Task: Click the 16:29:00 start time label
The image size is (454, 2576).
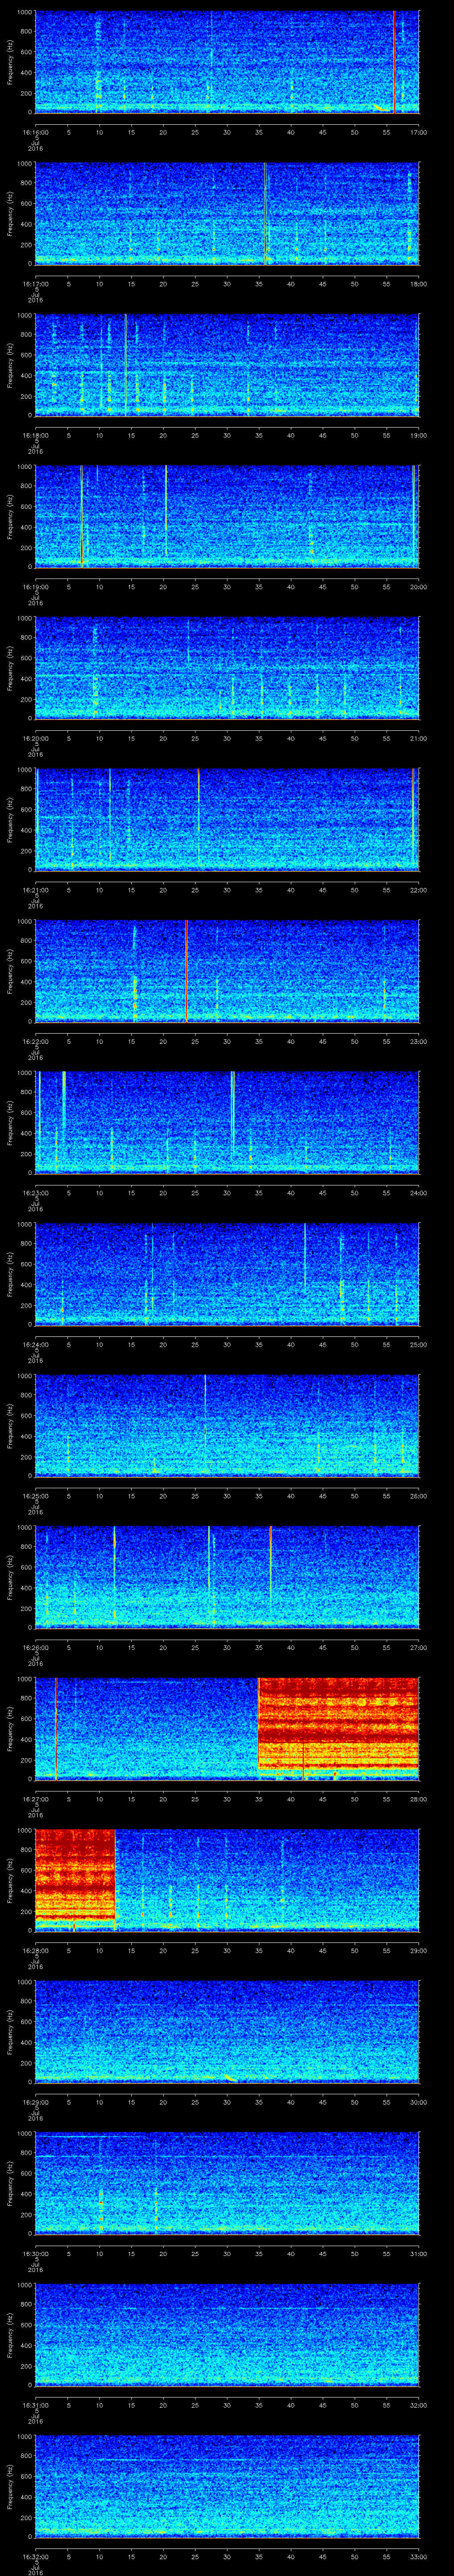Action: (35, 2102)
